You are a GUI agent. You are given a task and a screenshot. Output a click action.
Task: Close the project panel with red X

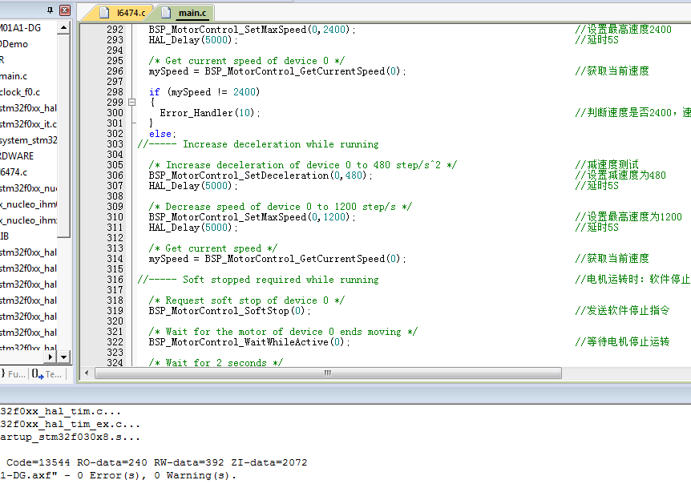click(x=64, y=10)
